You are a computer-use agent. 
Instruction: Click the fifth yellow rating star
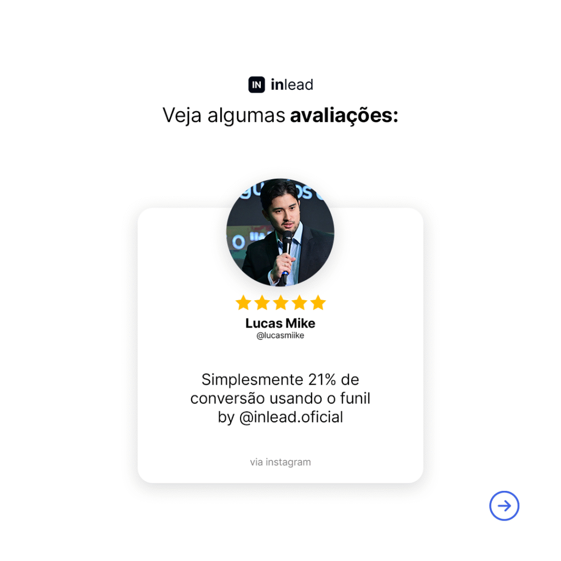318,302
